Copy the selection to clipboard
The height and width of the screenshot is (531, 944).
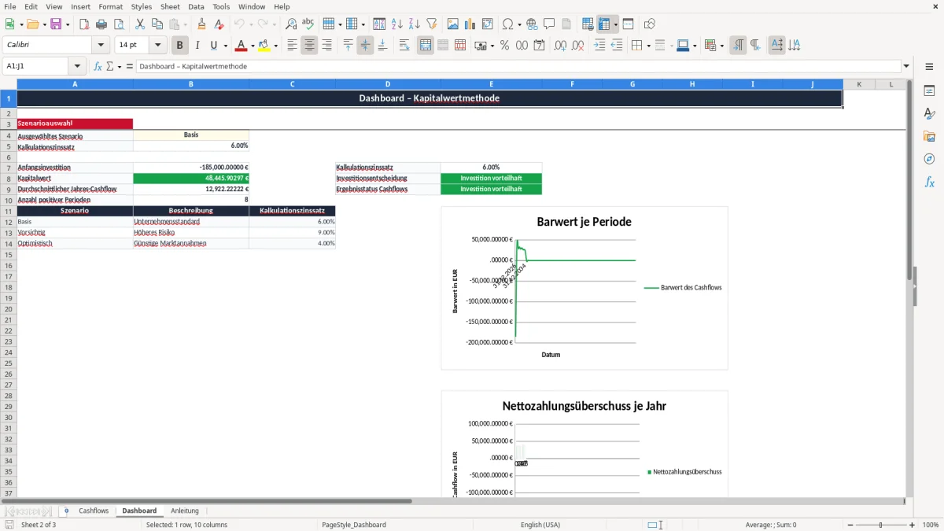pos(157,24)
